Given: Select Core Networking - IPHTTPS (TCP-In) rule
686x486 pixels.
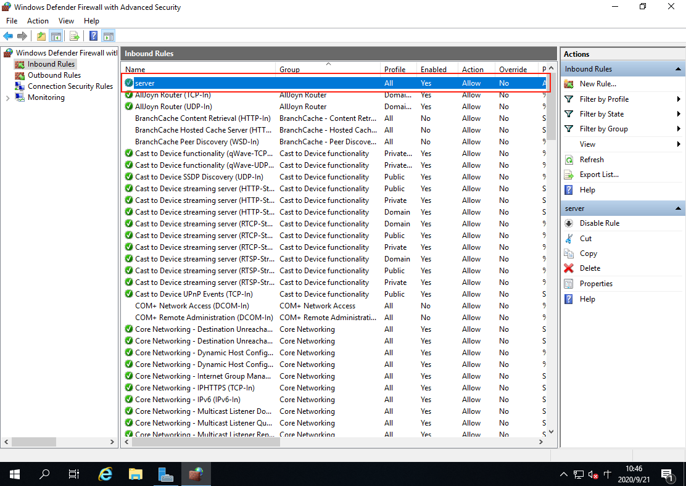Looking at the screenshot, I should (335, 387).
